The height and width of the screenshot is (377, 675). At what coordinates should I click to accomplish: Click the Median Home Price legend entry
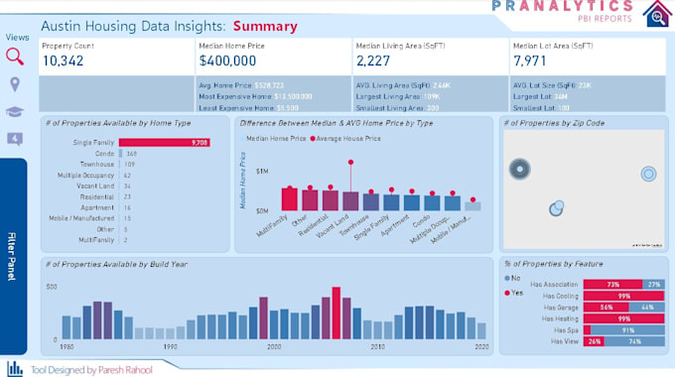point(273,139)
